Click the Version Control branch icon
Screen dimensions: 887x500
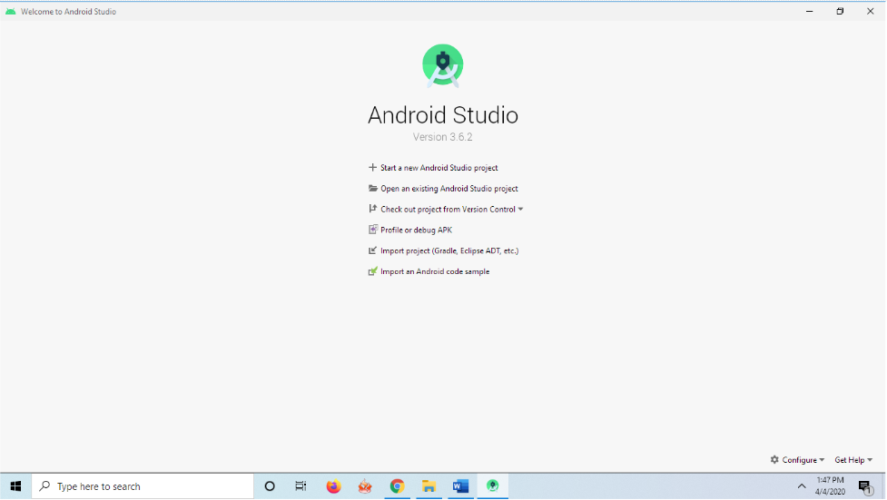tap(372, 210)
